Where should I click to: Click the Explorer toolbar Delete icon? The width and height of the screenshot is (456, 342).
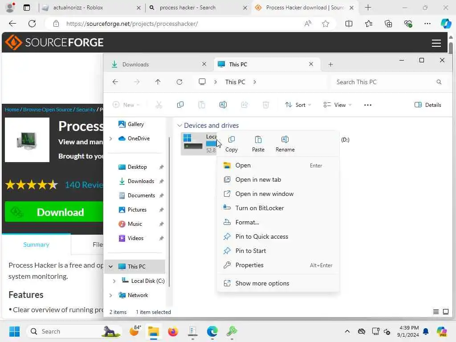[x=266, y=105]
